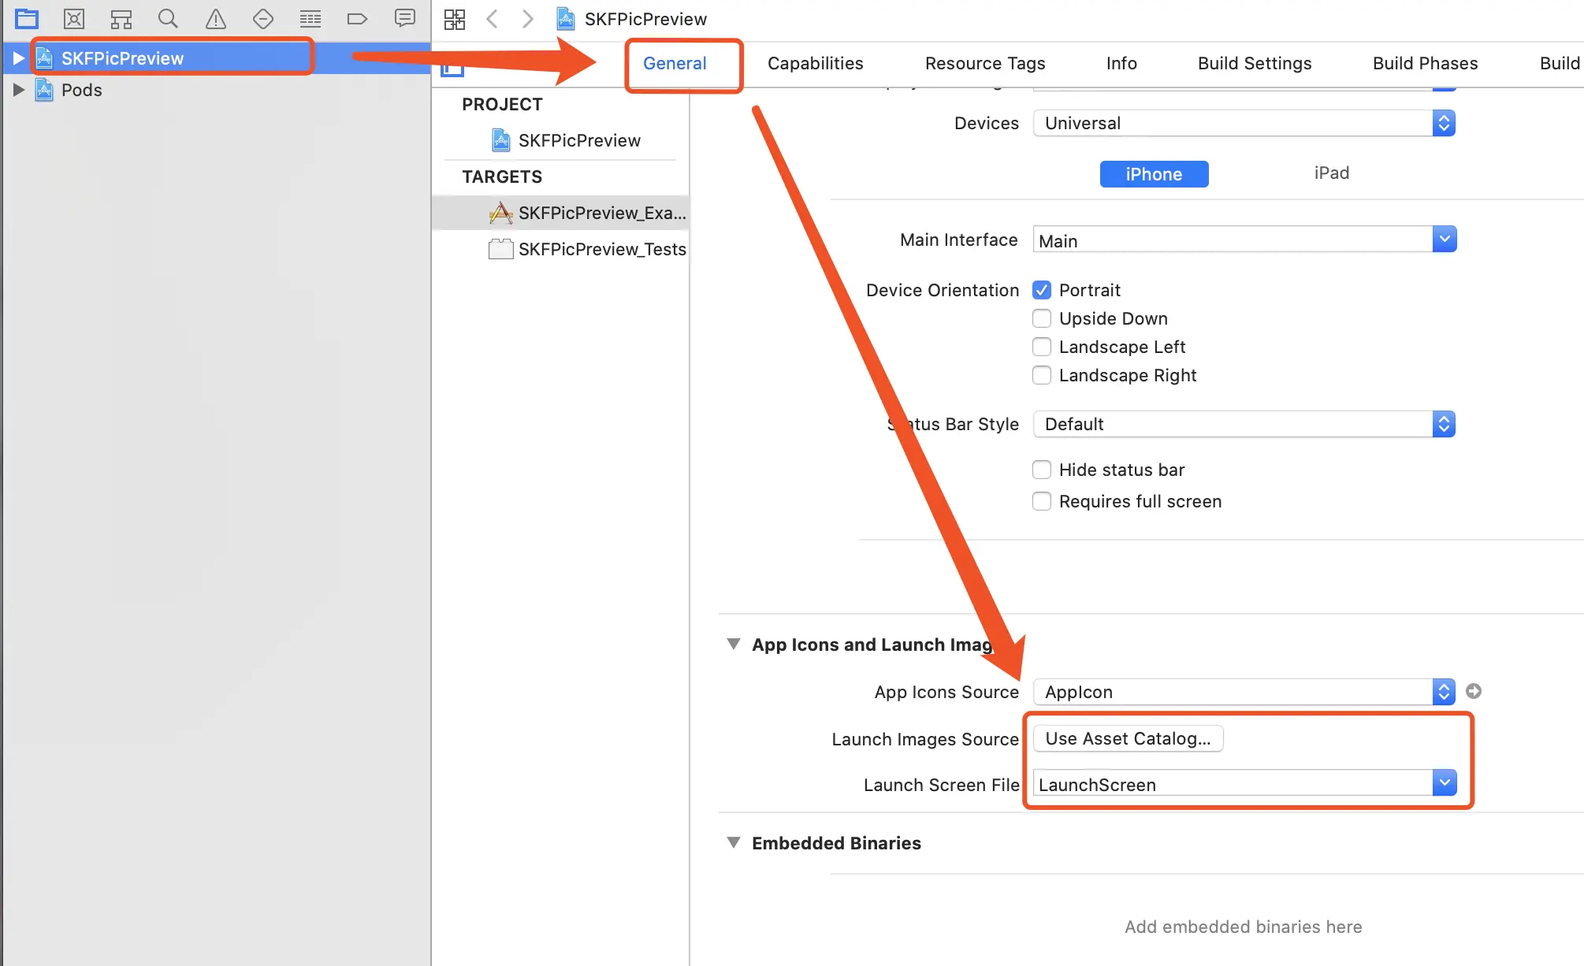
Task: Click the Use Asset Catalog button
Action: (x=1128, y=738)
